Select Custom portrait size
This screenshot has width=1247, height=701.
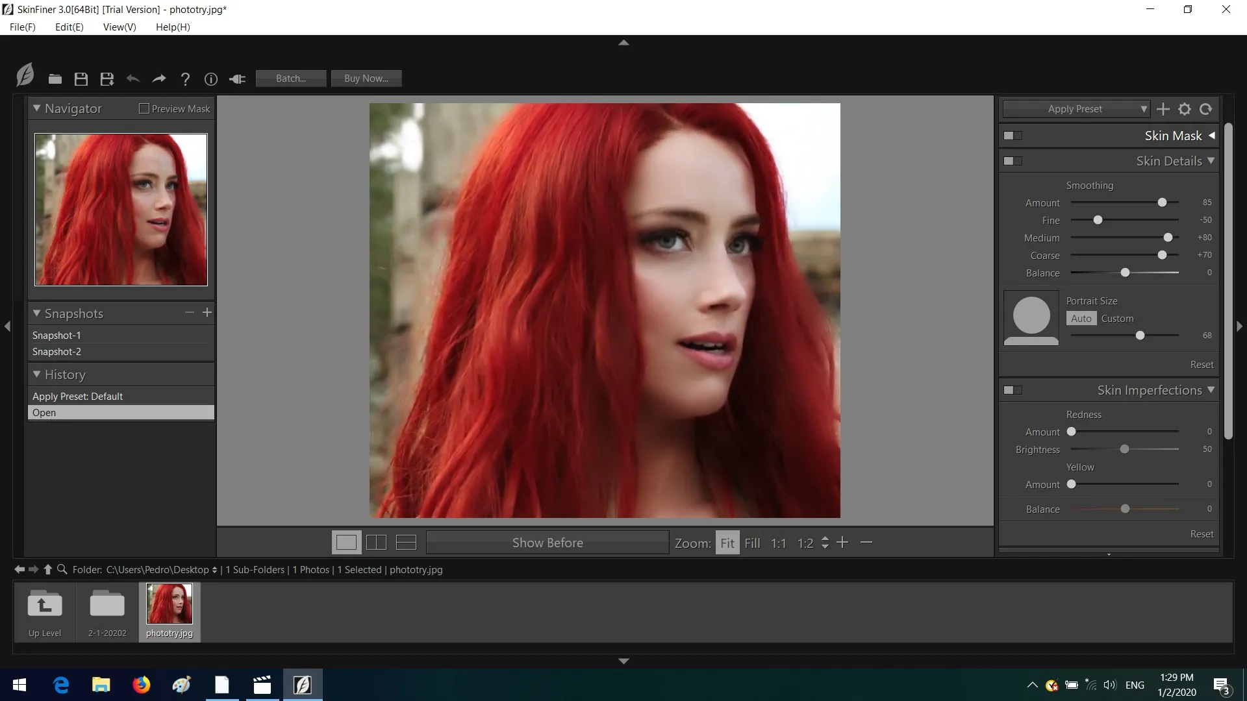click(x=1117, y=318)
